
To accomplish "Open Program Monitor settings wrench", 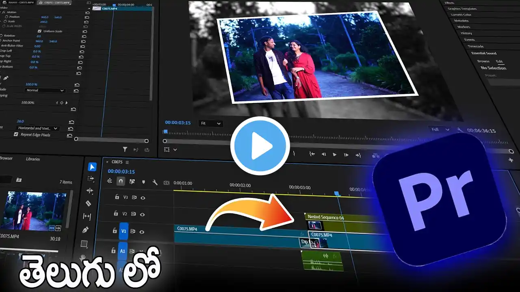I will coord(459,130).
